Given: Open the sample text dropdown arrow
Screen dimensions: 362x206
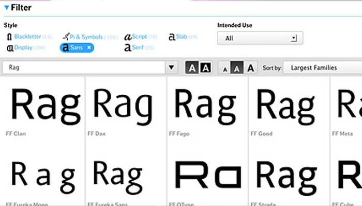Looking at the screenshot, I should tap(172, 67).
